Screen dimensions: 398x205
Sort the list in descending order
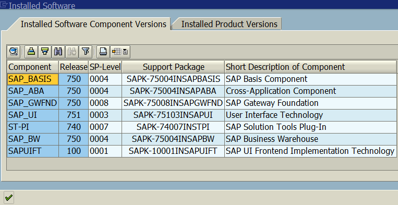pyautogui.click(x=45, y=52)
